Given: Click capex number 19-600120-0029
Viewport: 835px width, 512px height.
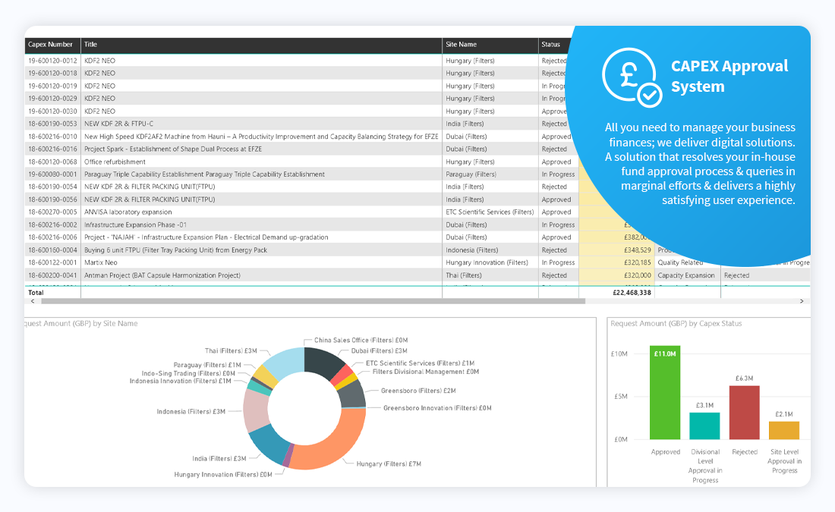Looking at the screenshot, I should 52,99.
